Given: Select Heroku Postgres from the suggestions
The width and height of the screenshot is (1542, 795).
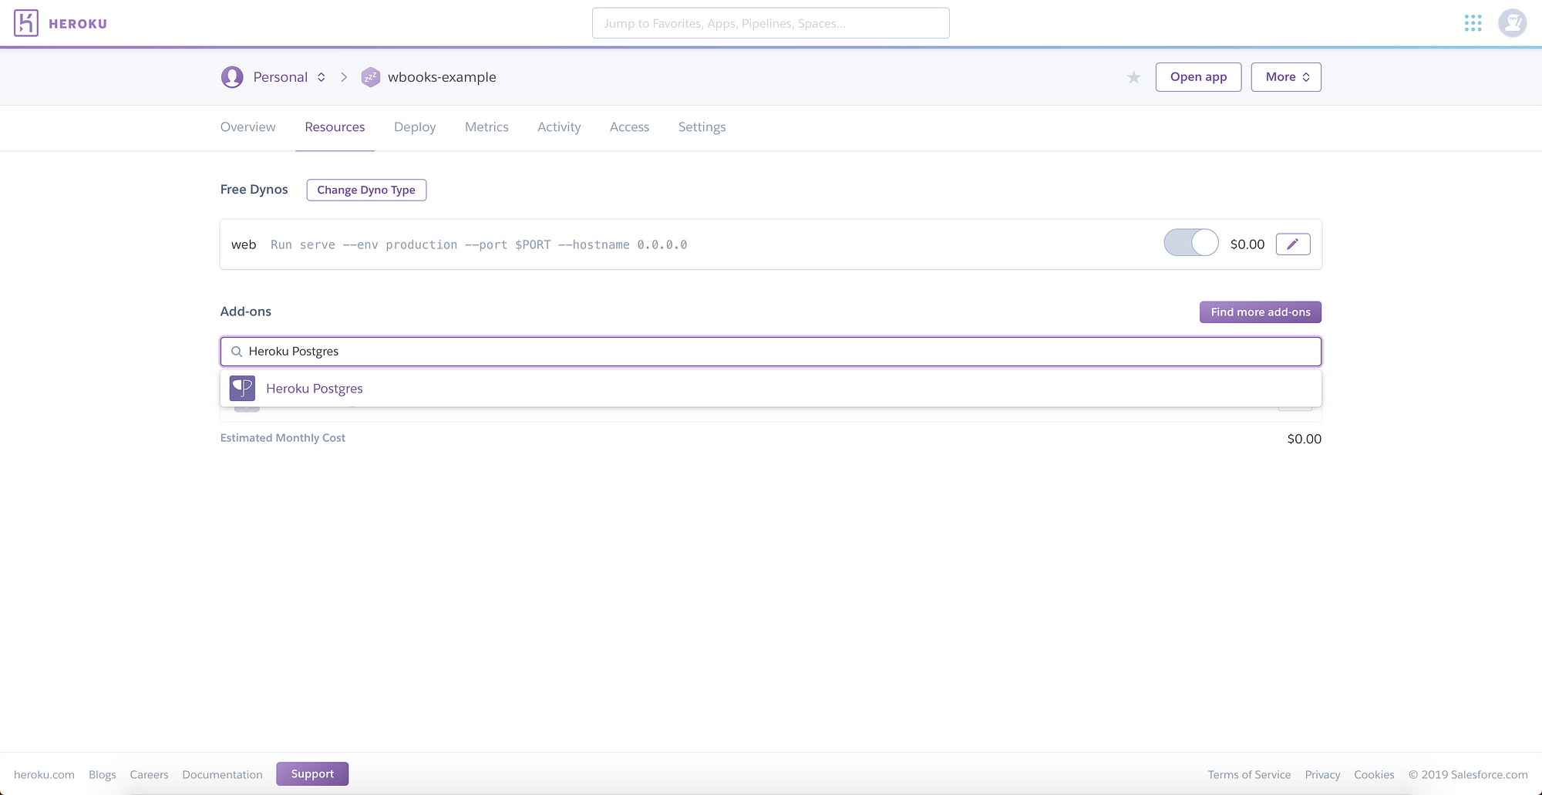Looking at the screenshot, I should tap(771, 389).
